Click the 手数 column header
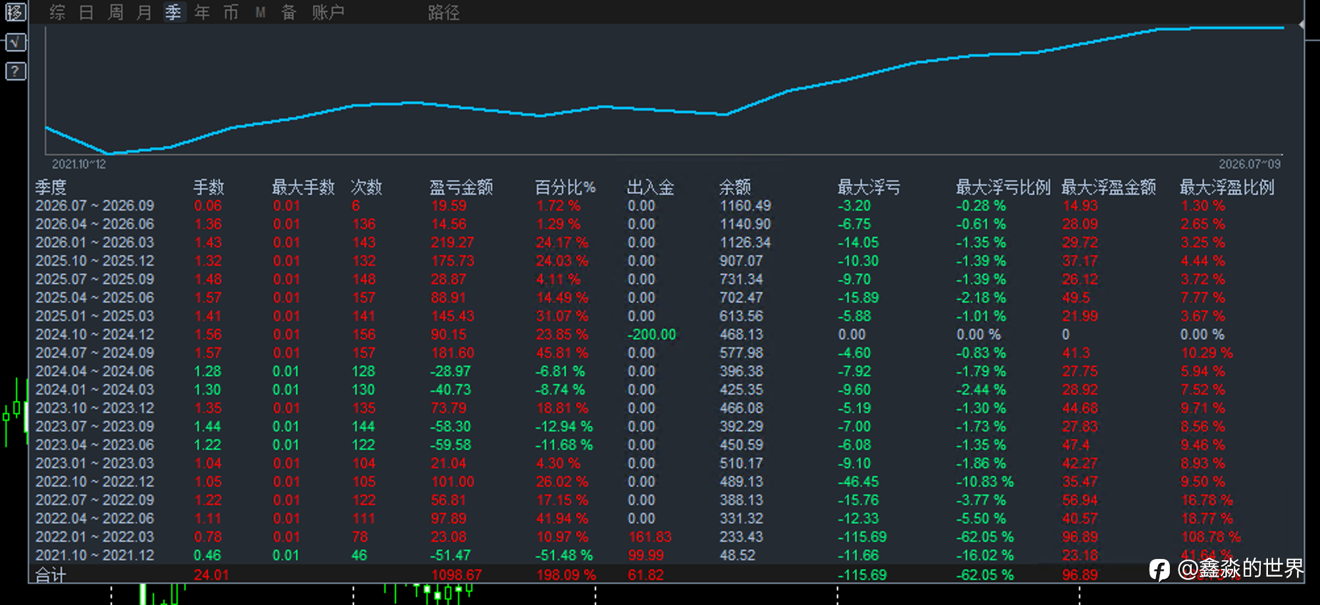 tap(209, 187)
